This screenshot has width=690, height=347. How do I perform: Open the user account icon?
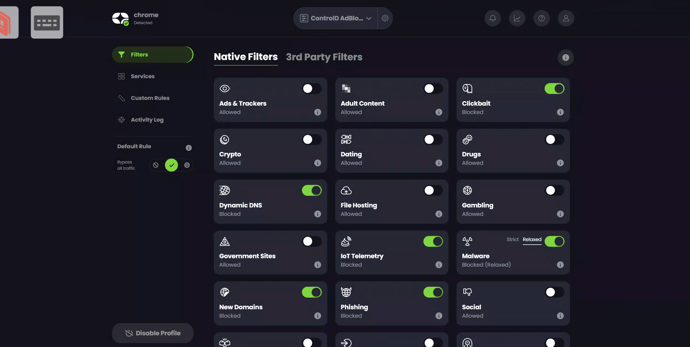point(566,18)
